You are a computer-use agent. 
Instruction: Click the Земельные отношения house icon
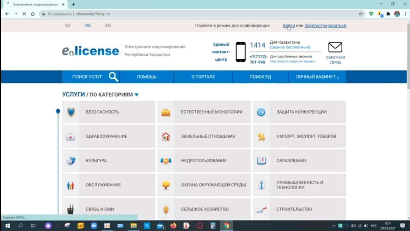click(166, 136)
